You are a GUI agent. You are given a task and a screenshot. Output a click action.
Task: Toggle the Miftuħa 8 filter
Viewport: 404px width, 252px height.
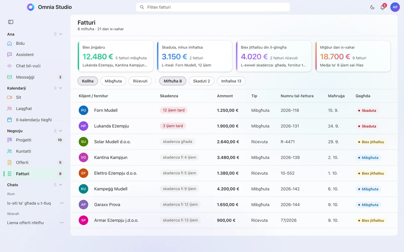tap(173, 81)
